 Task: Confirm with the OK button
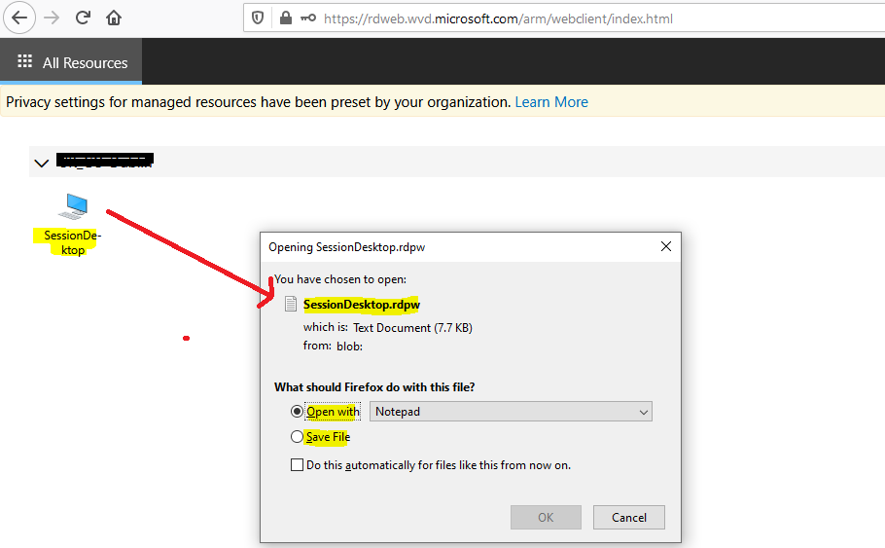(x=546, y=518)
